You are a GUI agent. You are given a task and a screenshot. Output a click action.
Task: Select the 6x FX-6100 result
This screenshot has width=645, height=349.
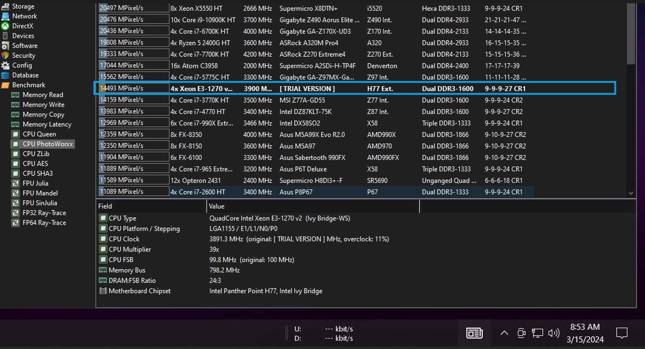pos(316,158)
